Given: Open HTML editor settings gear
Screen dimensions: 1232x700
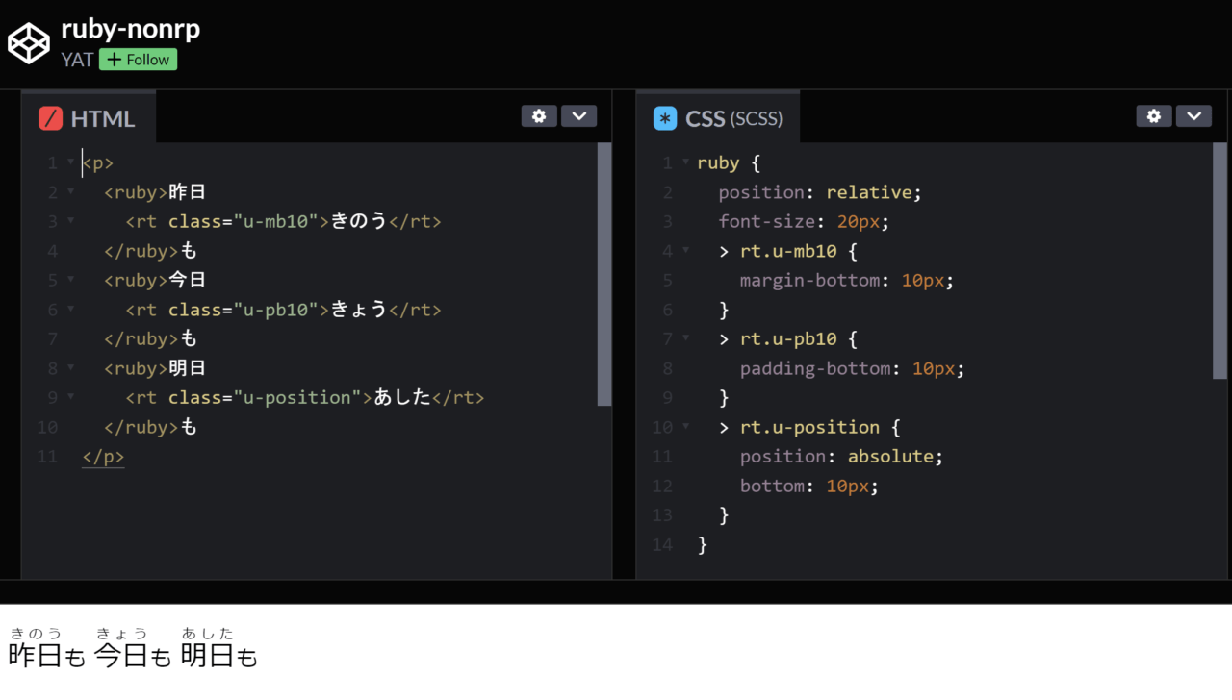Looking at the screenshot, I should tap(539, 116).
